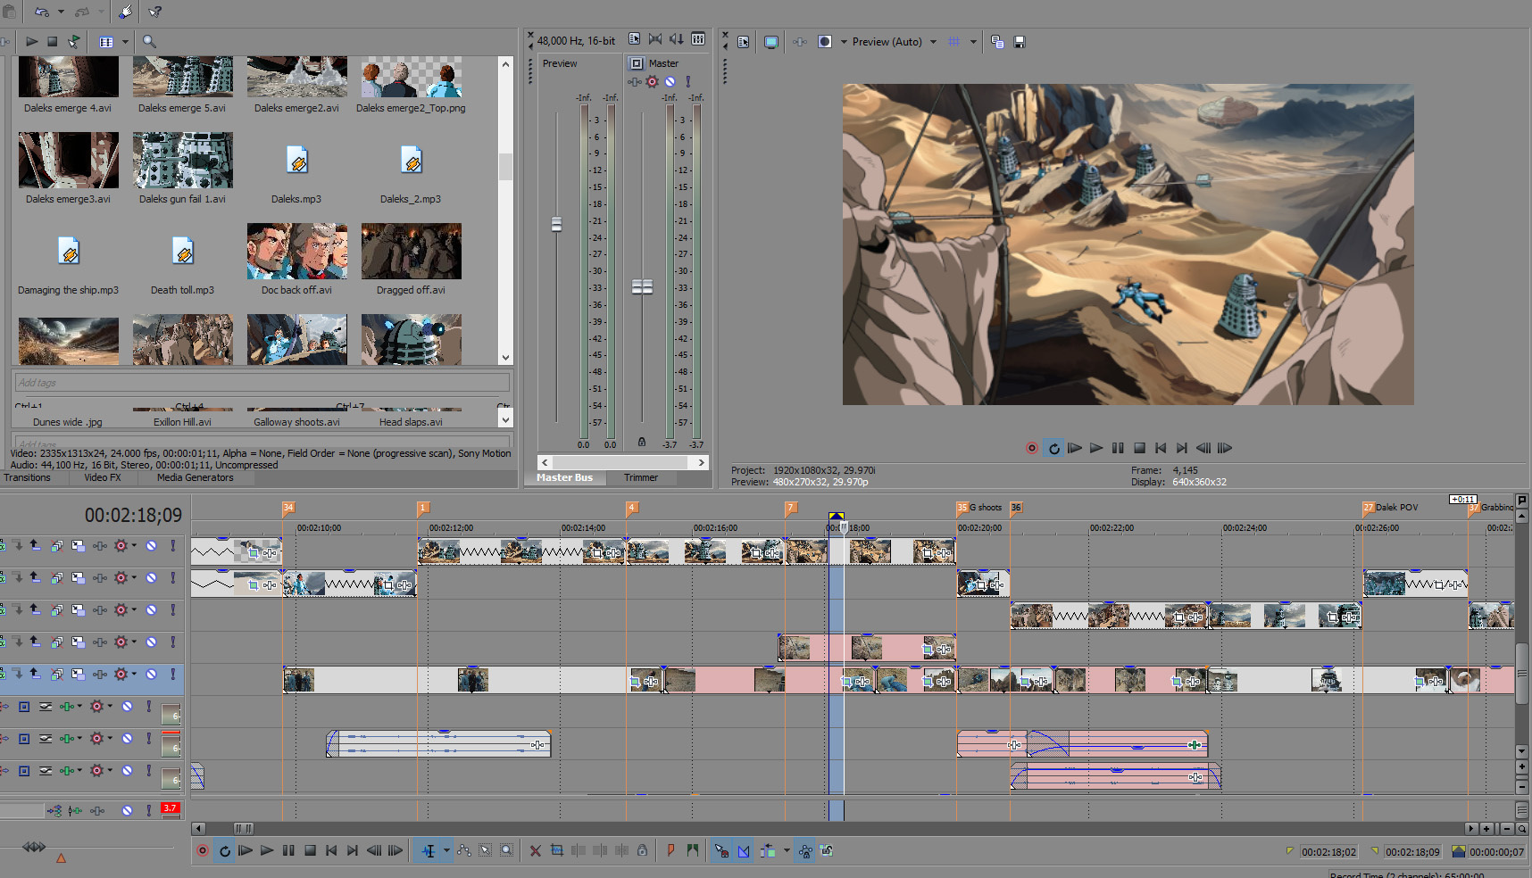Image resolution: width=1532 pixels, height=878 pixels.
Task: Switch to the Master Bus tab
Action: (564, 478)
